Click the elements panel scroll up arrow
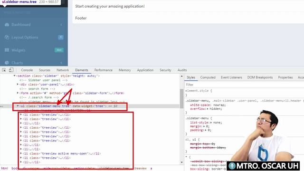304x171 pixels. pos(181,76)
